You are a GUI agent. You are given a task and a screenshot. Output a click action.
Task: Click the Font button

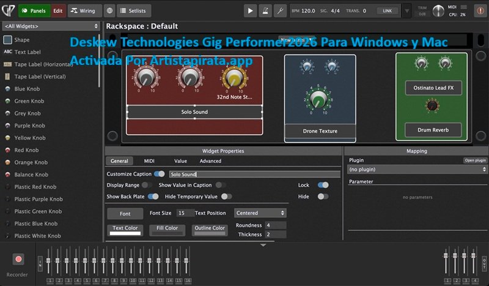tap(125, 214)
